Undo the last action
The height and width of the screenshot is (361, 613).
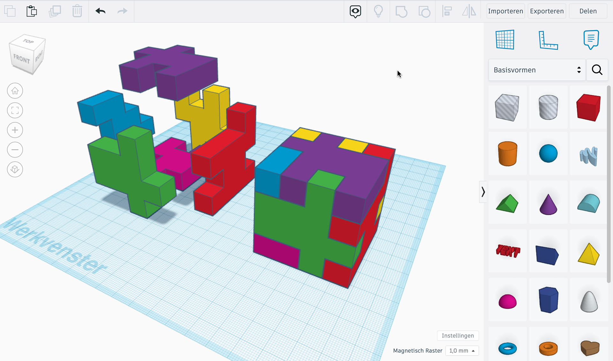(x=100, y=11)
